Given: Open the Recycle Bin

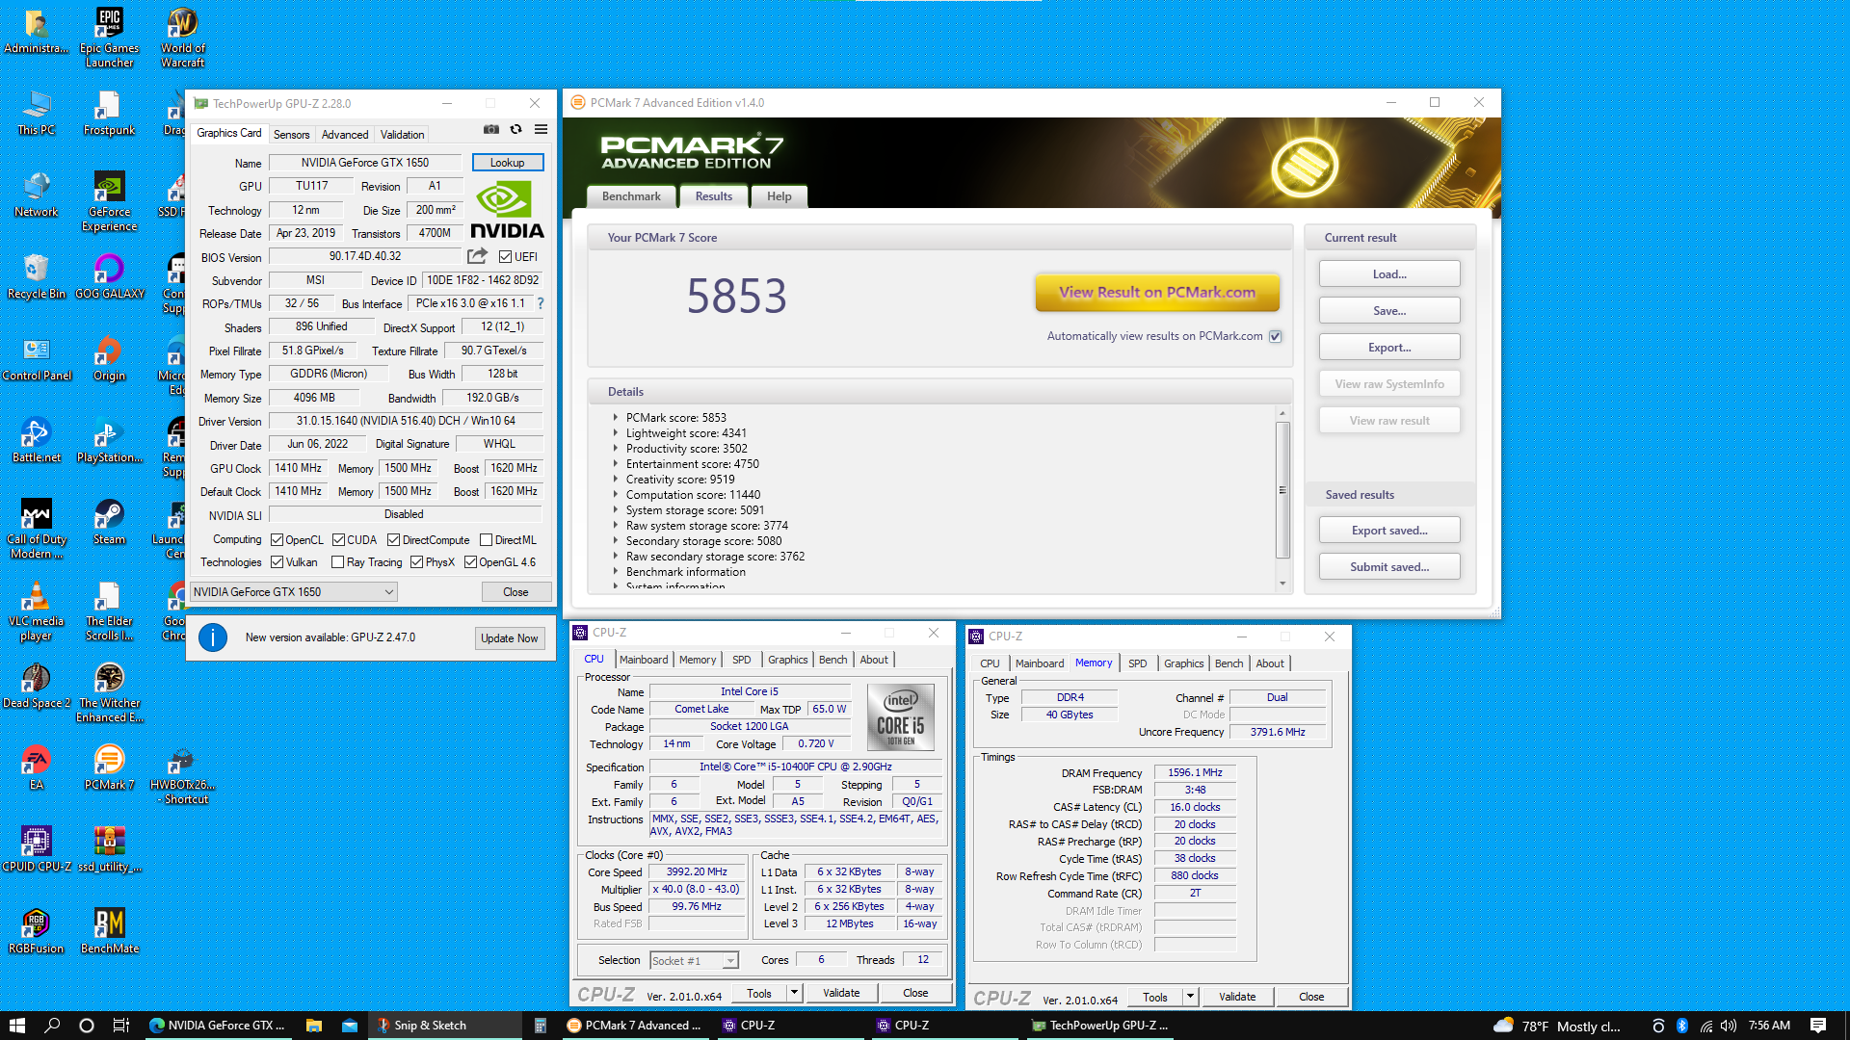Looking at the screenshot, I should 36,277.
